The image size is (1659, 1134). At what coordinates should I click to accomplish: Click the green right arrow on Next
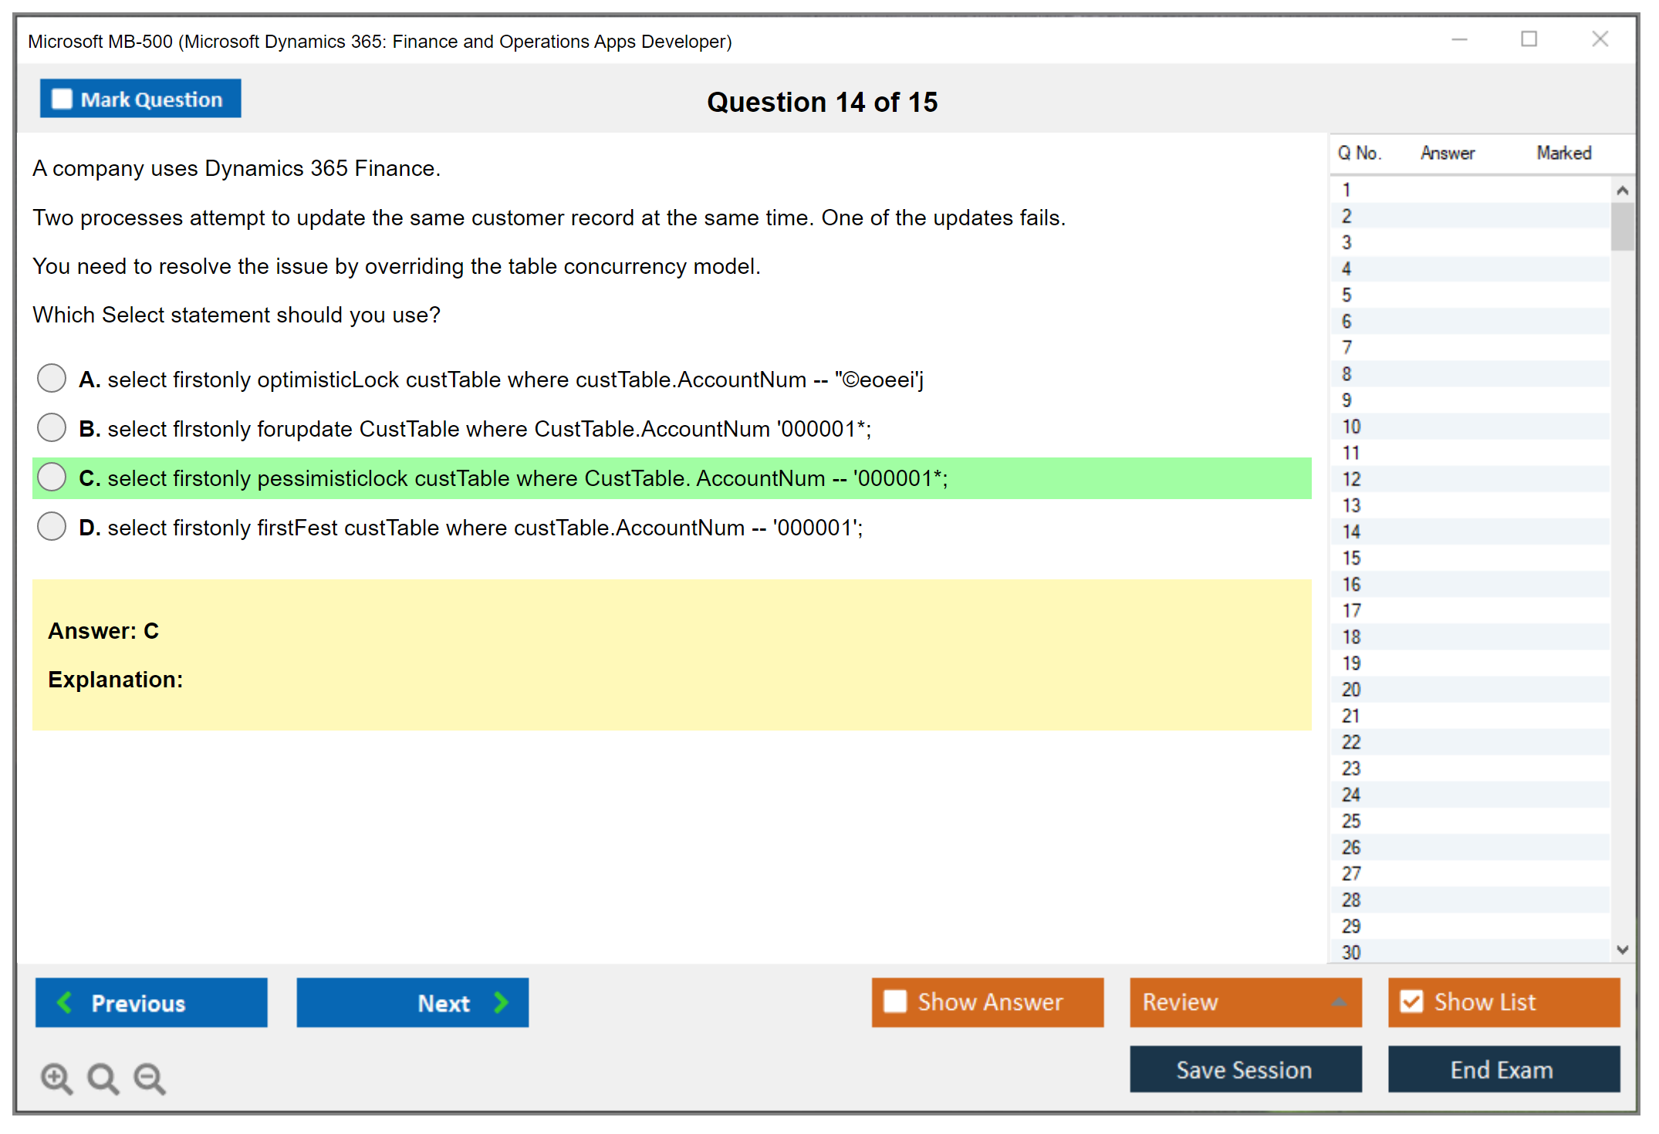(502, 1002)
